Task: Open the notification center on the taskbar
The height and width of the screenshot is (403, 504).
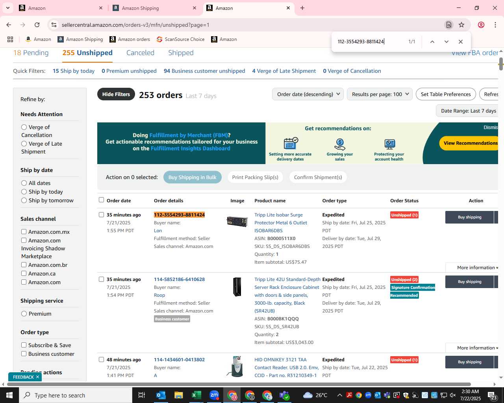Action: click(493, 395)
